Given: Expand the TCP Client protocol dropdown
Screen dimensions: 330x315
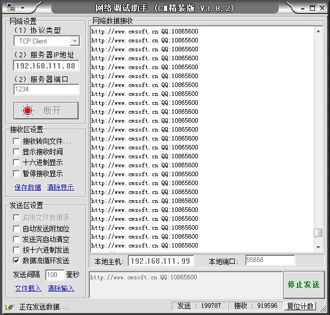Looking at the screenshot, I should [75, 41].
